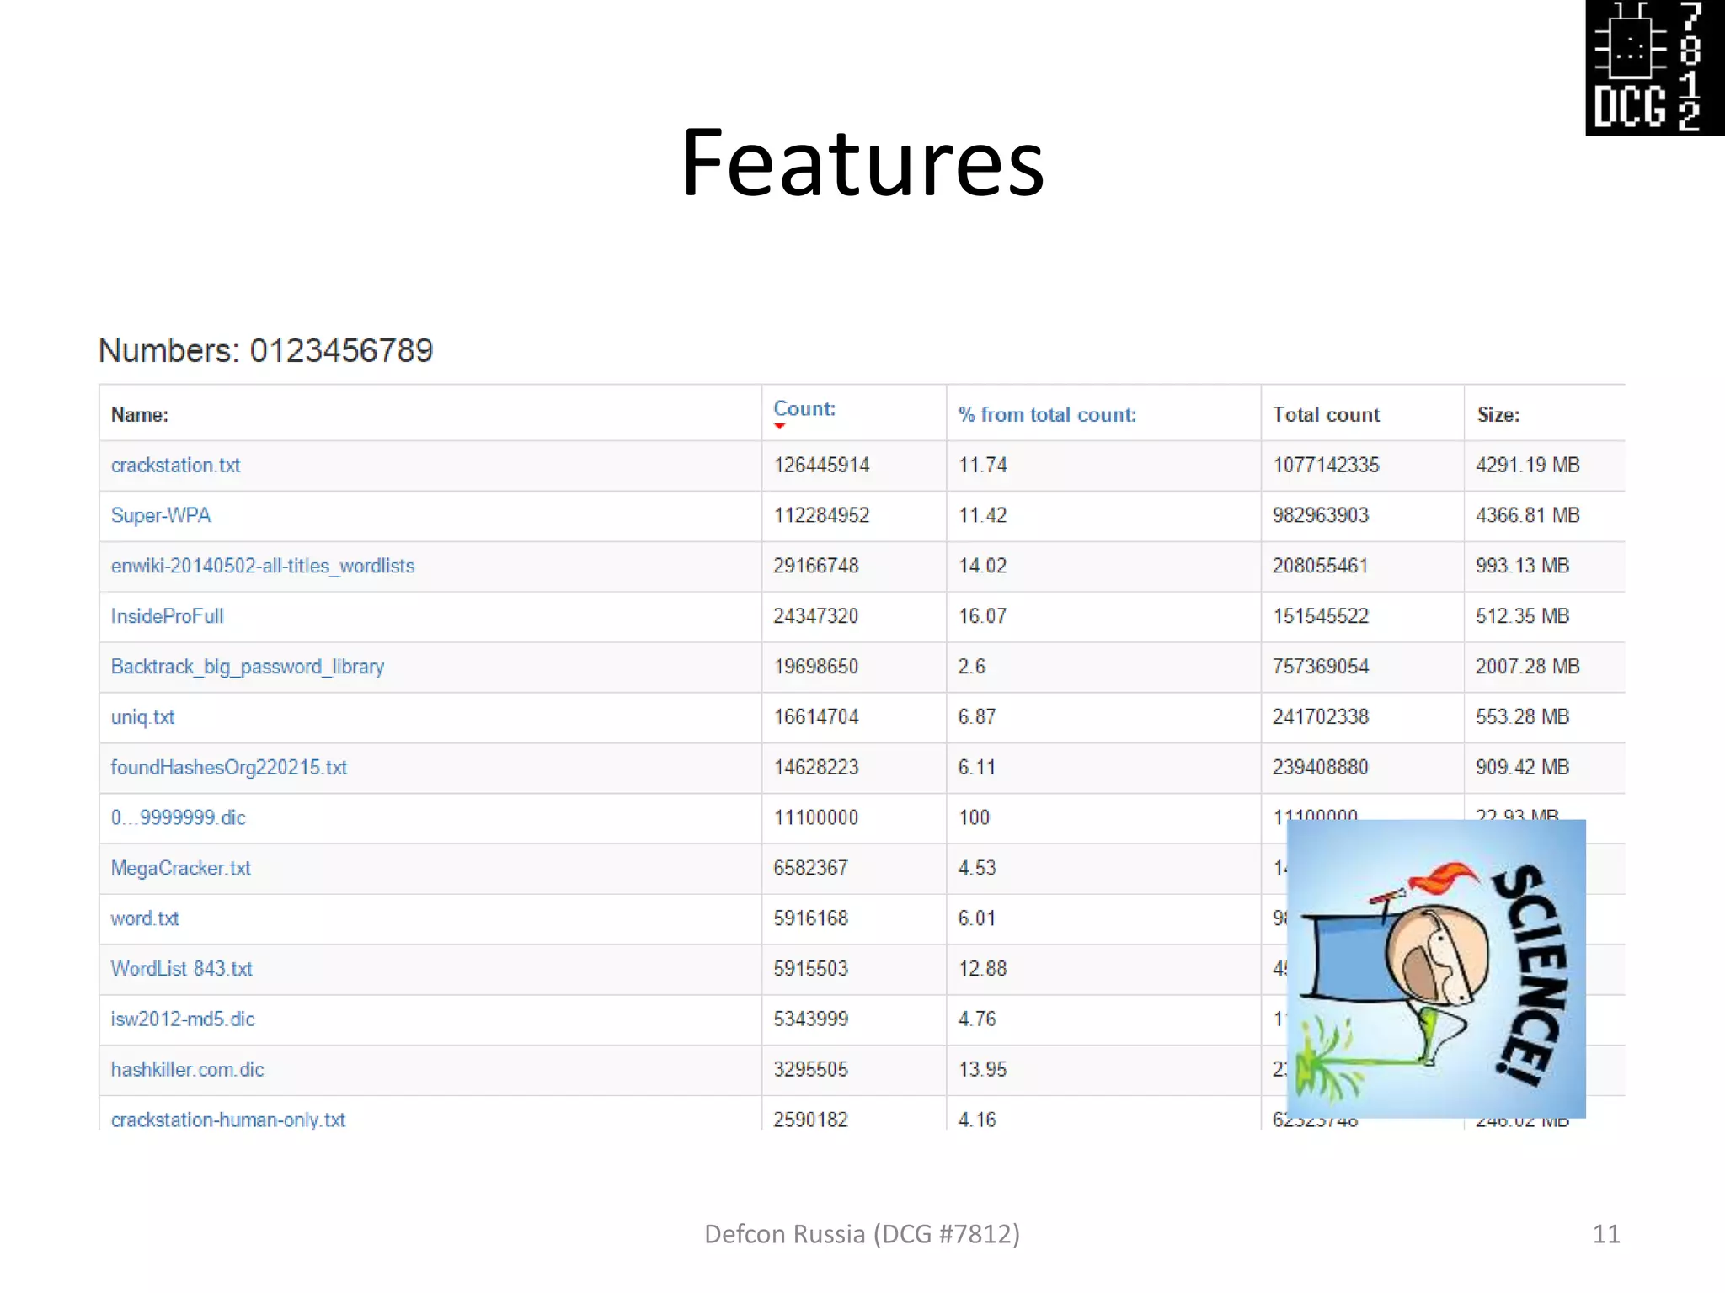Open word.txt link
Screen dimensions: 1725x1293
145,918
